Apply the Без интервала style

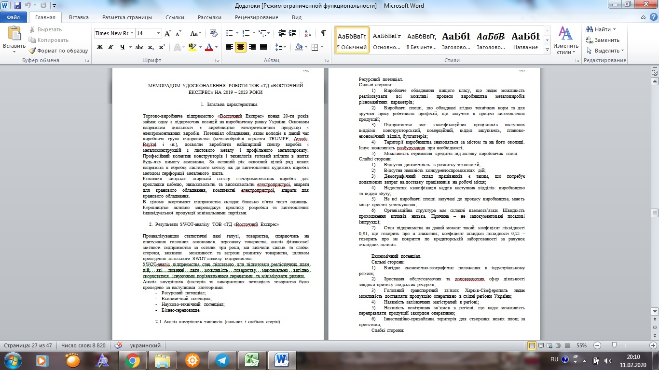click(x=421, y=40)
